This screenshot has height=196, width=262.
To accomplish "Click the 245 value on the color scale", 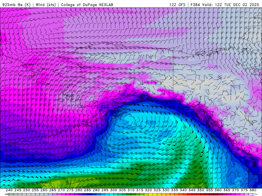I will pos(18,190).
